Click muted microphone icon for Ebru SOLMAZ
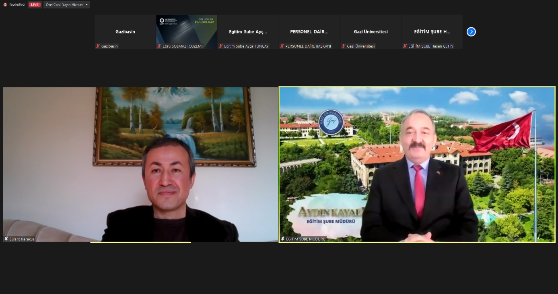Screen dimensions: 558x294 point(159,46)
